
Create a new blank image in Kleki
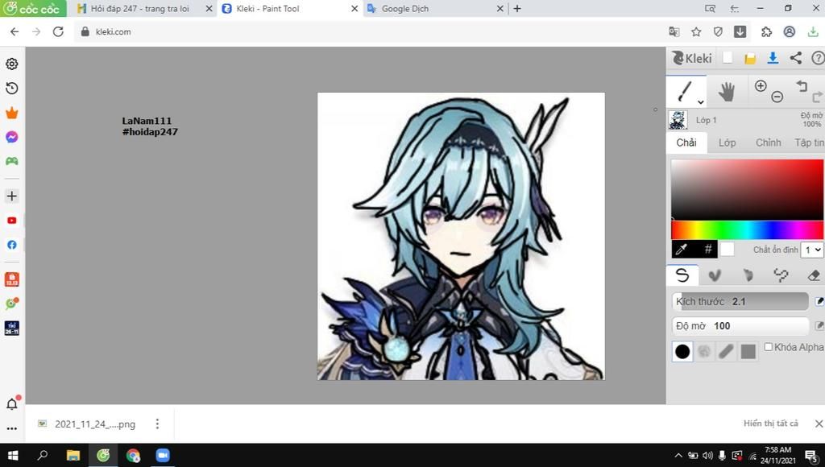tap(728, 58)
